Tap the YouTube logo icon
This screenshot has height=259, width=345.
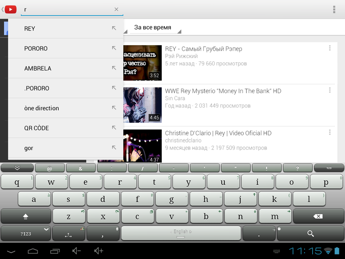pos(11,9)
